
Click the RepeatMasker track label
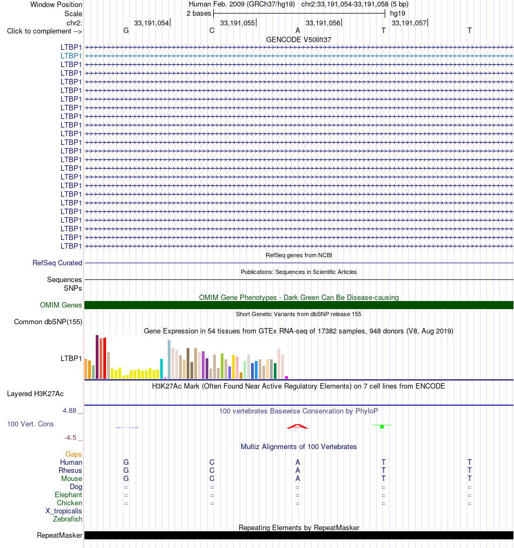click(x=60, y=536)
